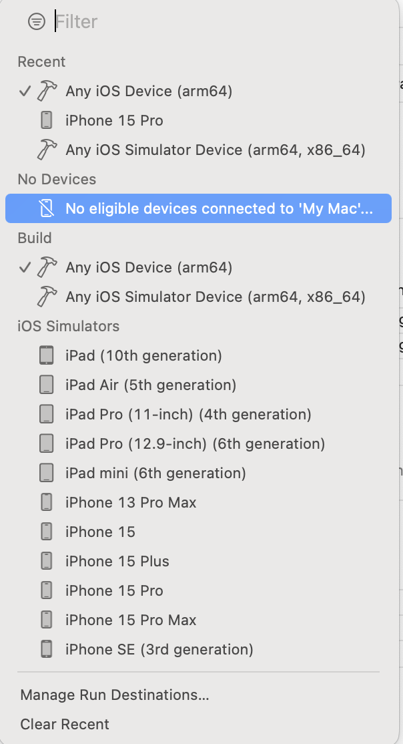Click the crossed-out device icon for no eligible devices

[46, 208]
